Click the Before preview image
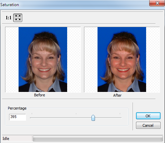The image size is (165, 143). tap(43, 59)
